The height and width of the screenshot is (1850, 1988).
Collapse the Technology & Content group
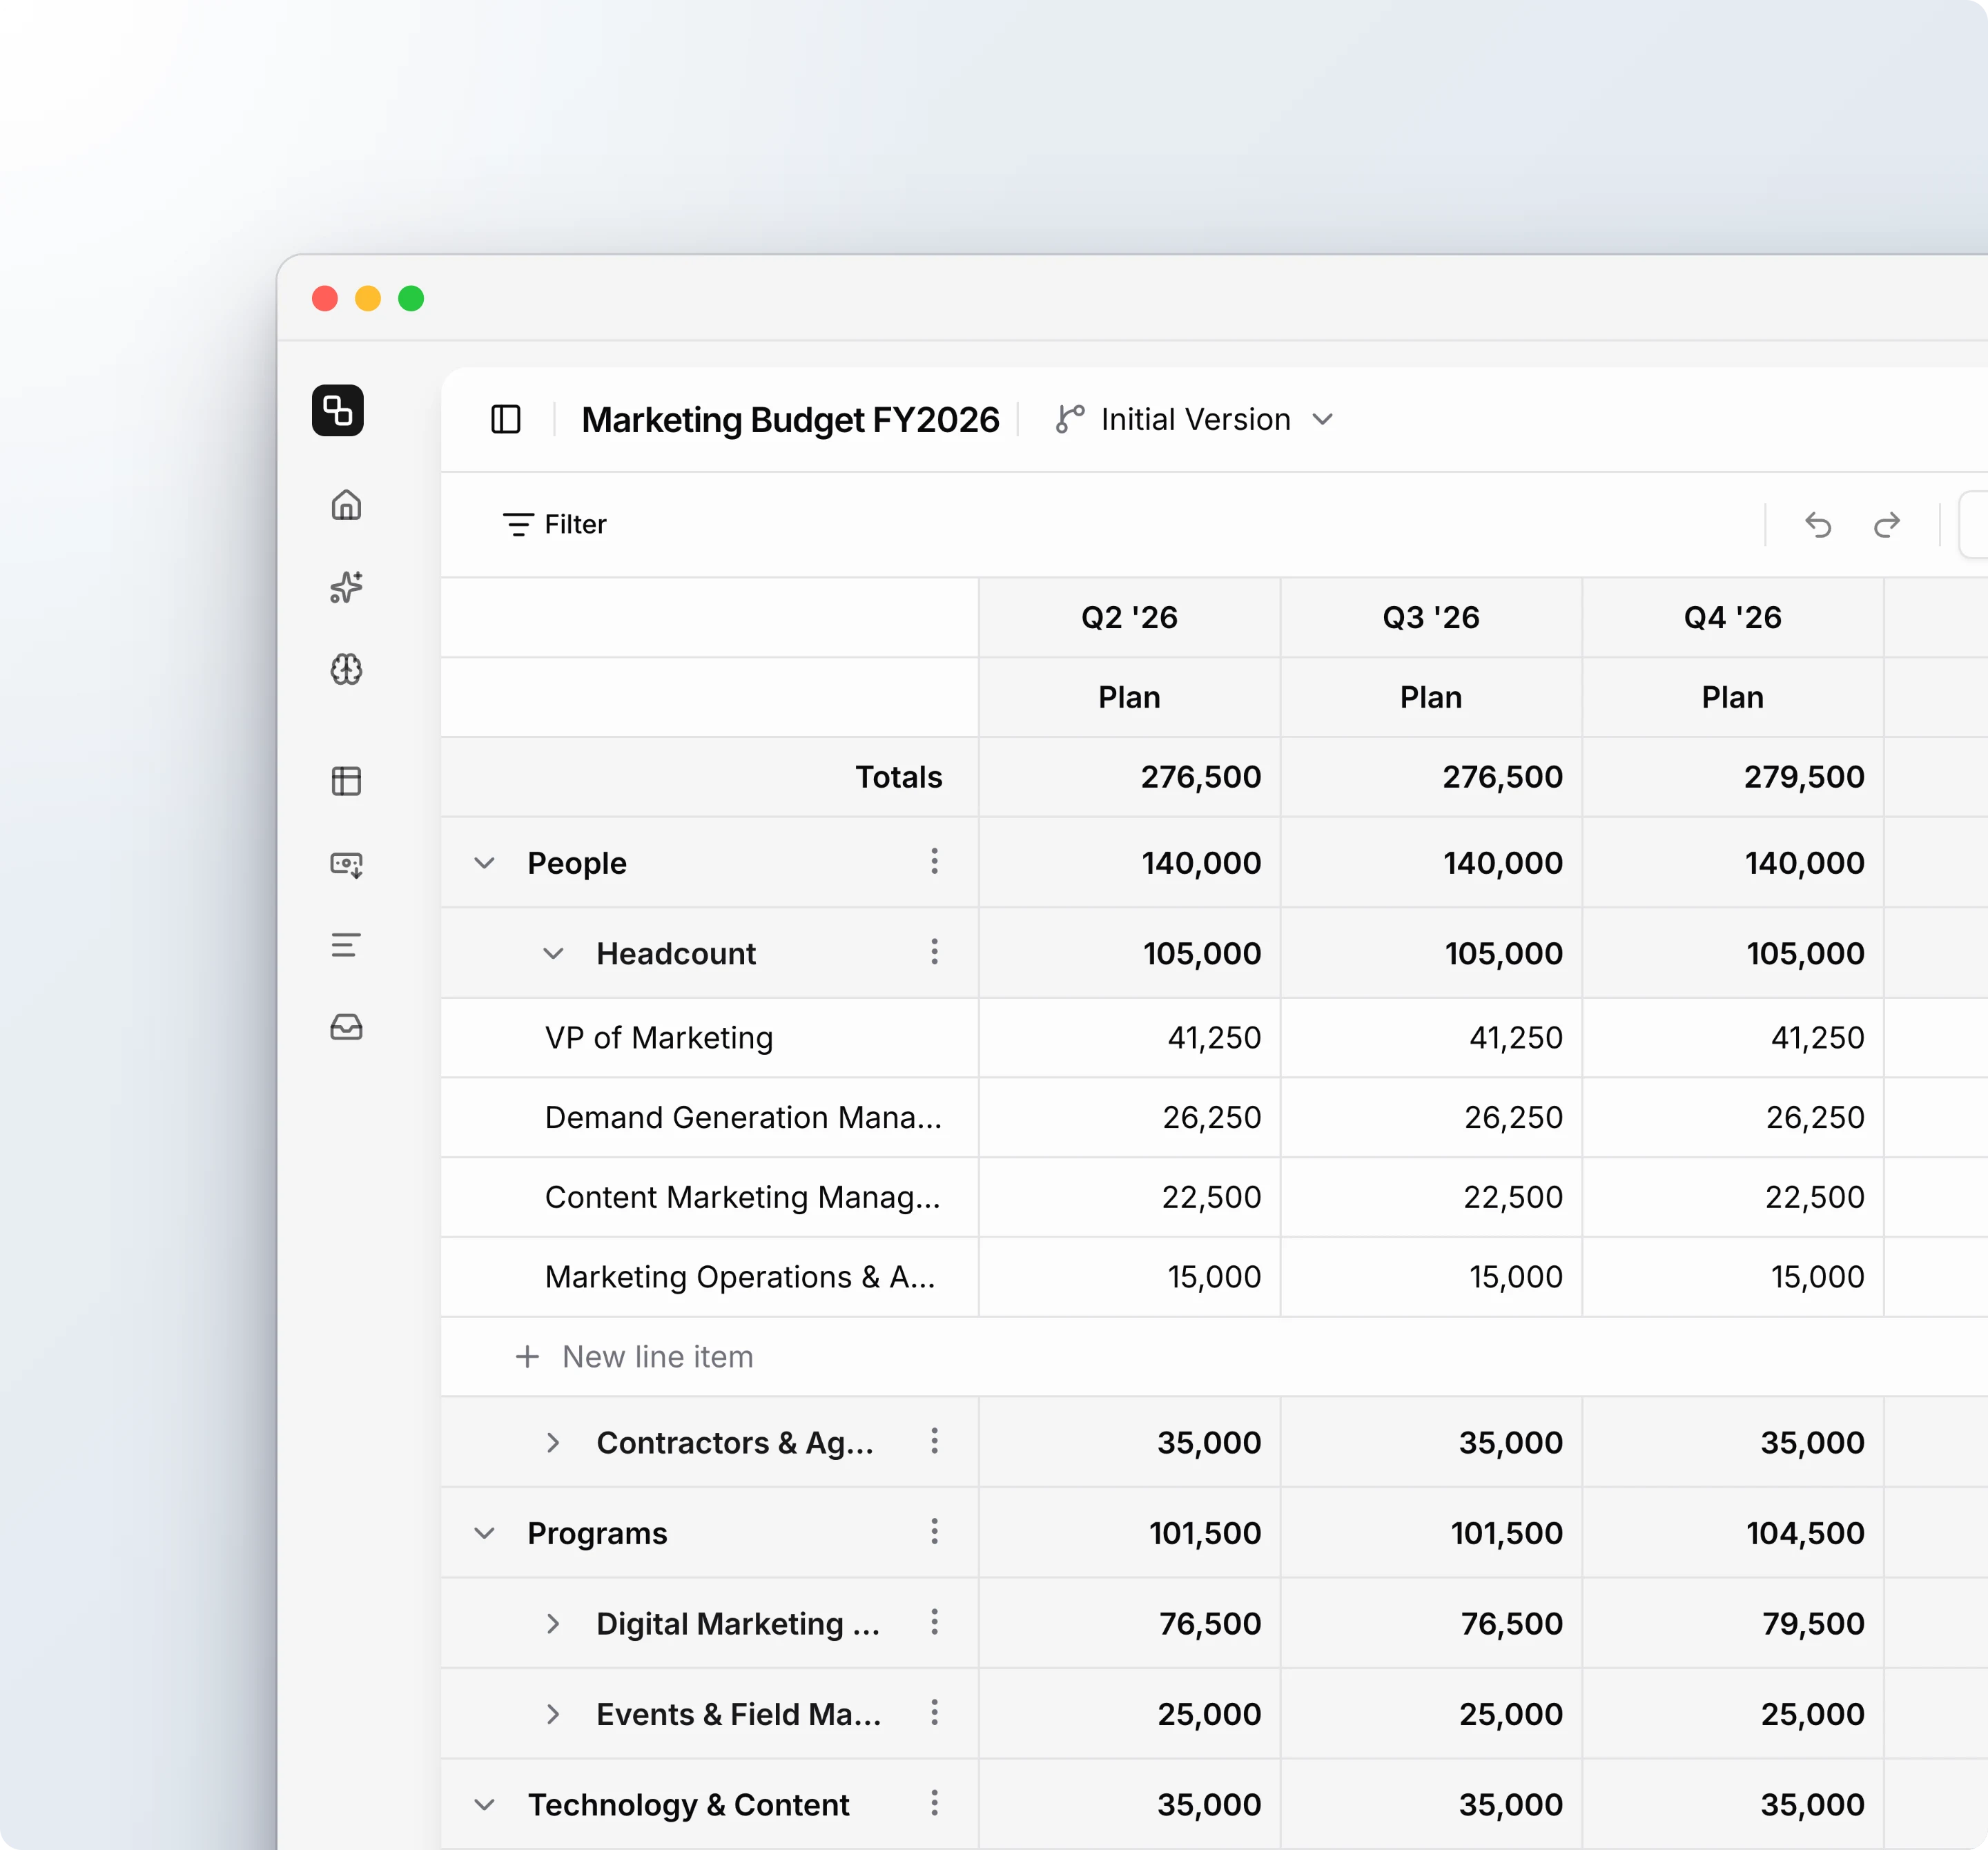click(x=484, y=1804)
